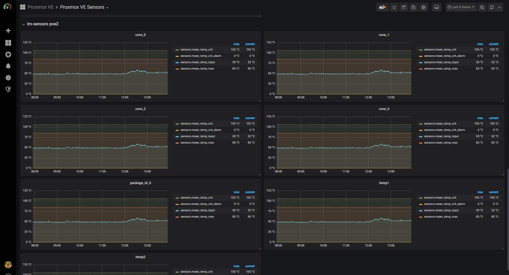Click the Add panel toolbar button

click(x=382, y=7)
